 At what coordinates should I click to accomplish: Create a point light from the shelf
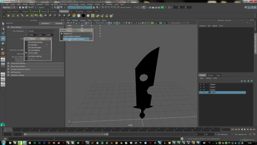(x=18, y=16)
